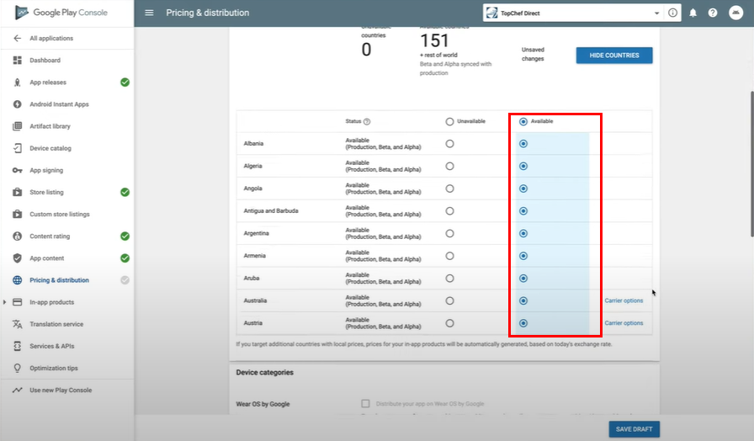Viewport: 754px width, 441px height.
Task: Click the App releases rocket icon
Action: point(18,82)
